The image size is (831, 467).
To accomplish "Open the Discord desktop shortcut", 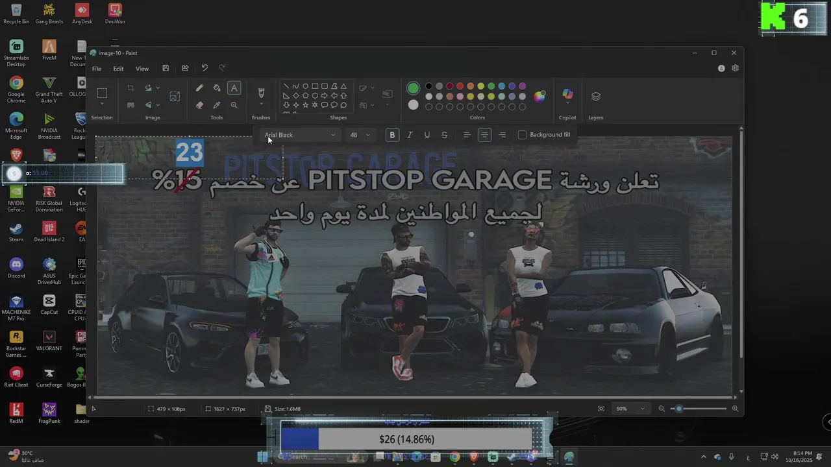I will 16,267.
